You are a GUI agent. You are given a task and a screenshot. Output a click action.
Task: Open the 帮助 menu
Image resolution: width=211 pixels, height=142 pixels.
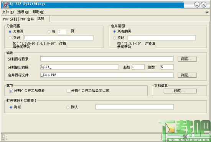point(38,12)
